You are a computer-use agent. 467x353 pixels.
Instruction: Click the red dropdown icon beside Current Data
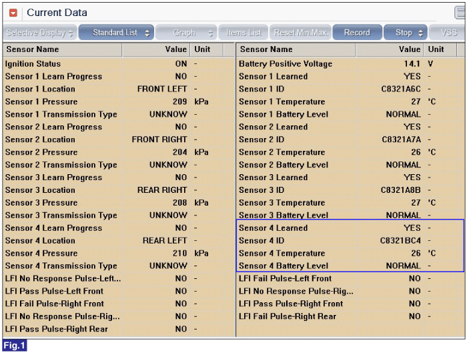click(x=13, y=13)
